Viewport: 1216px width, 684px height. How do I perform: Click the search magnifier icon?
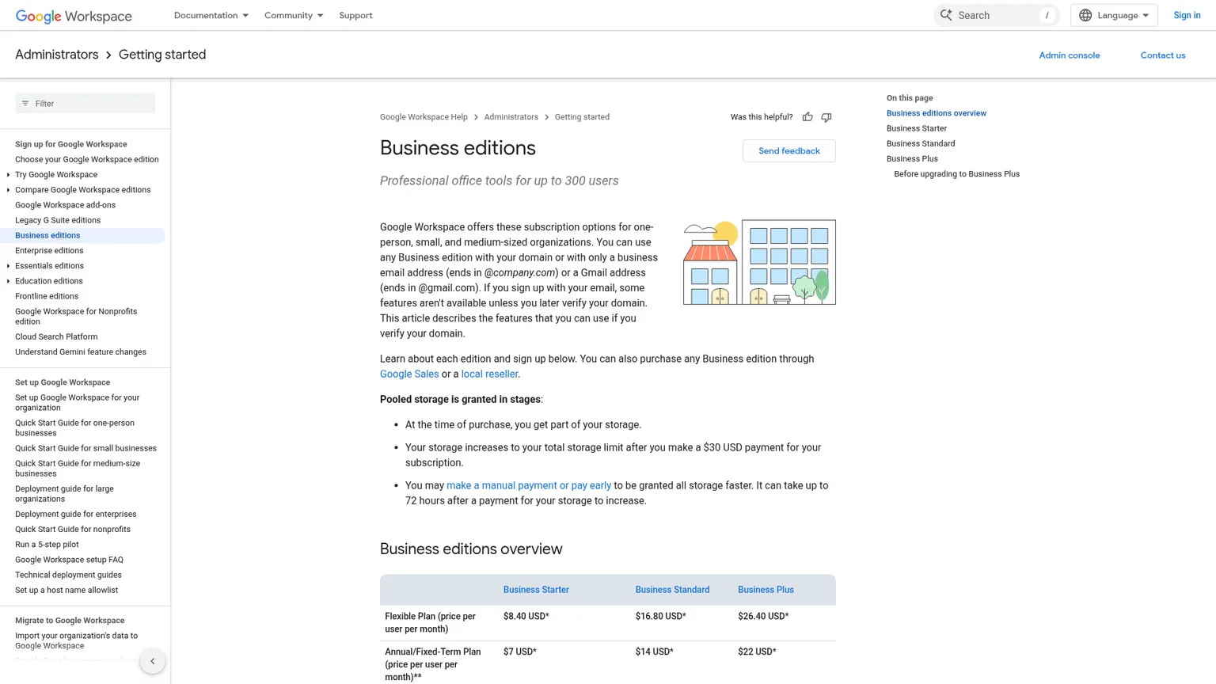tap(946, 15)
